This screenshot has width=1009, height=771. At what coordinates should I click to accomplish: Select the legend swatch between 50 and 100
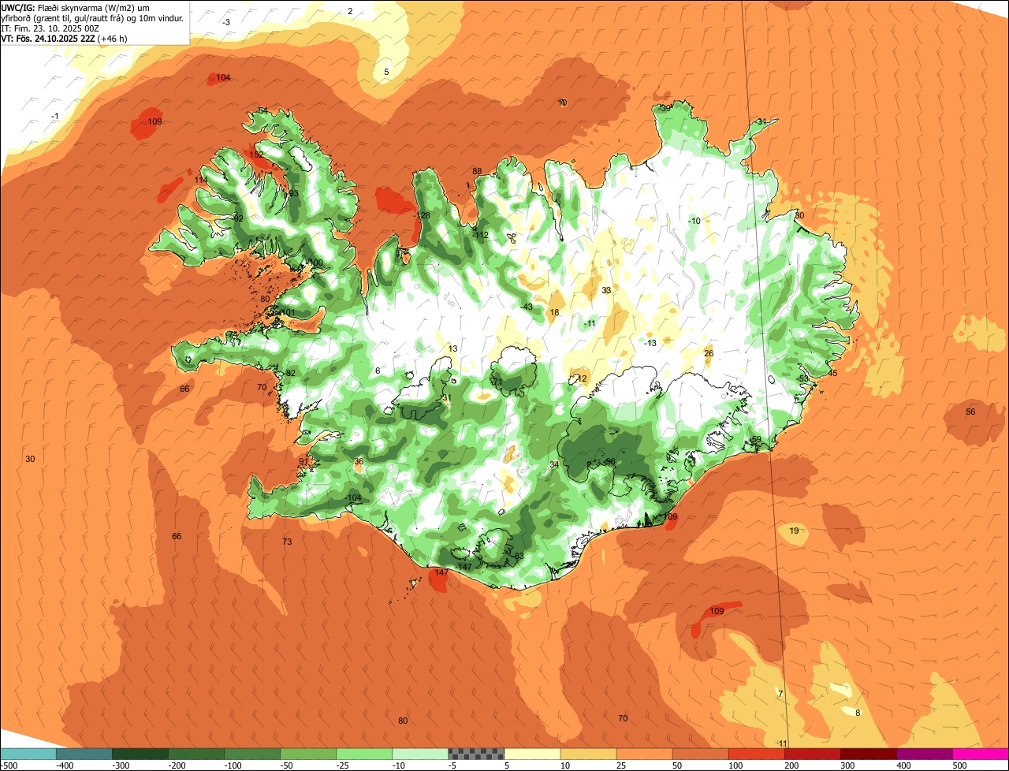[x=700, y=754]
